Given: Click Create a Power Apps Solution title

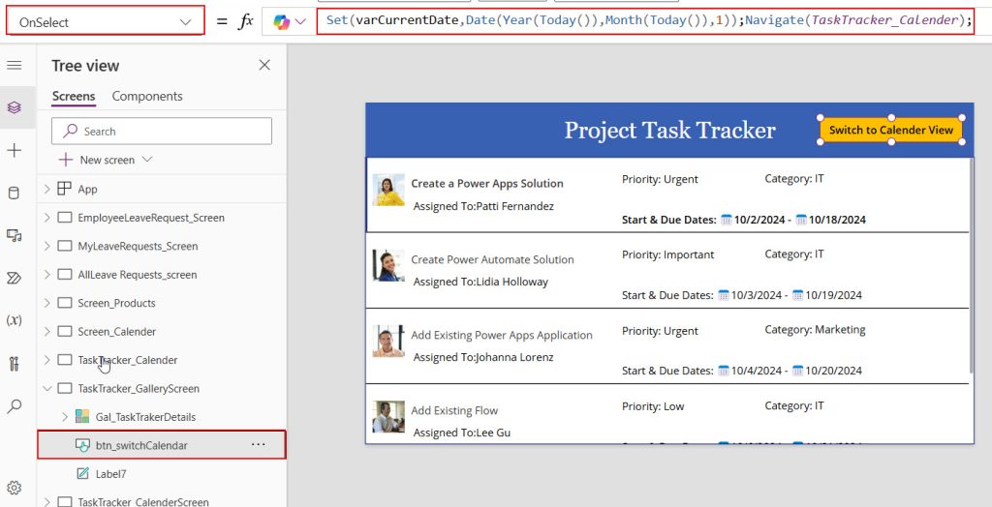Looking at the screenshot, I should [x=487, y=183].
